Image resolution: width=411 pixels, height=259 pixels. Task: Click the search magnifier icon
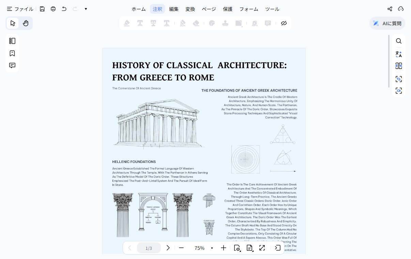pyautogui.click(x=399, y=41)
